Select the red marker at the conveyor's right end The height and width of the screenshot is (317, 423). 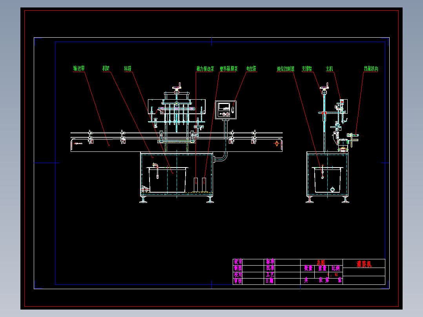click(x=277, y=143)
